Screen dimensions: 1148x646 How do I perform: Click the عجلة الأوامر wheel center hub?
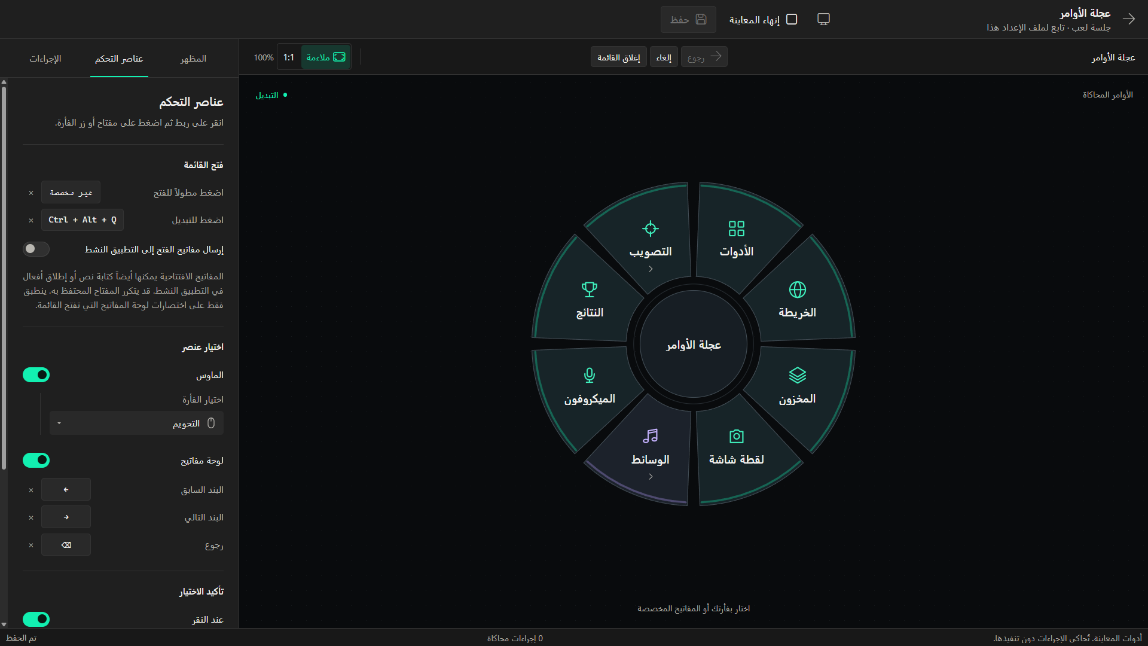click(694, 345)
